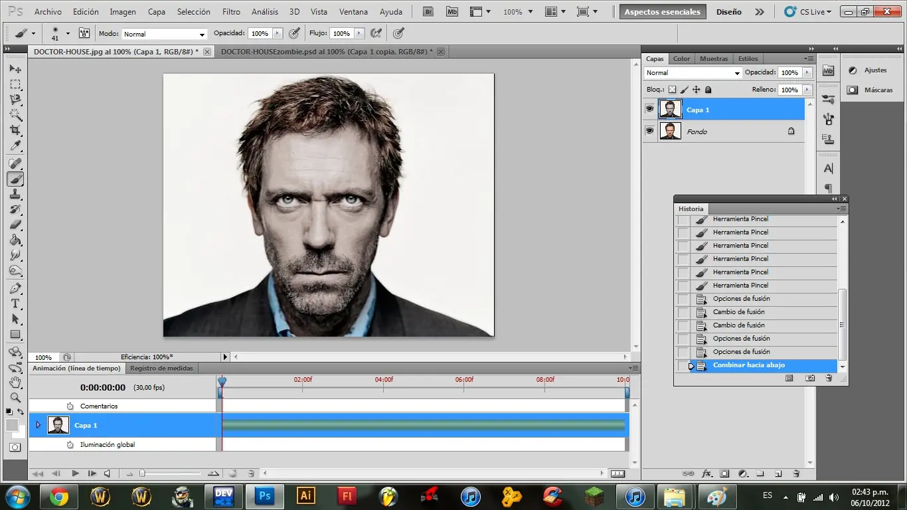Select the Zoom tool
This screenshot has height=510, width=907.
(x=15, y=398)
